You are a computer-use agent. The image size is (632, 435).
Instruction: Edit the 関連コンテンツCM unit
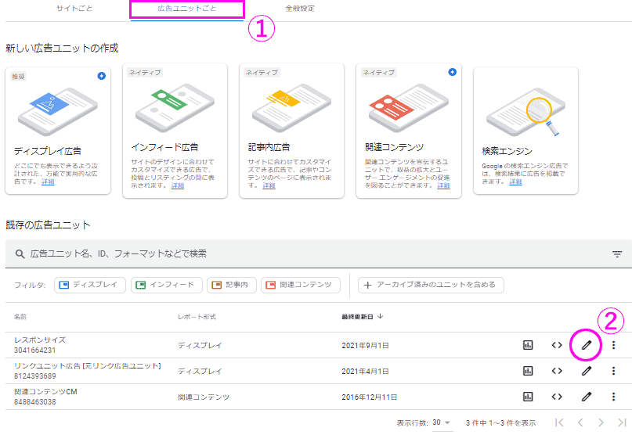coord(587,397)
